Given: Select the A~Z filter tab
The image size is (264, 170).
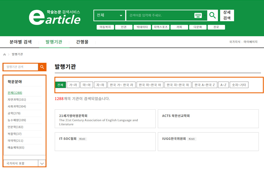Looking at the screenshot, I should (x=223, y=85).
